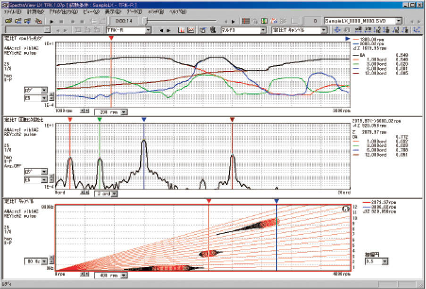This screenshot has height=289, width=426.
Task: Click the grey record dot in the top toolbar
Action: click(x=73, y=21)
